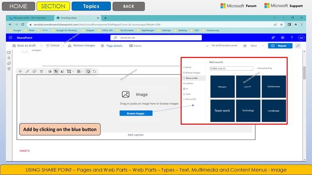Delete the image web part via trash icon
The height and width of the screenshot is (175, 312).
click(x=42, y=71)
